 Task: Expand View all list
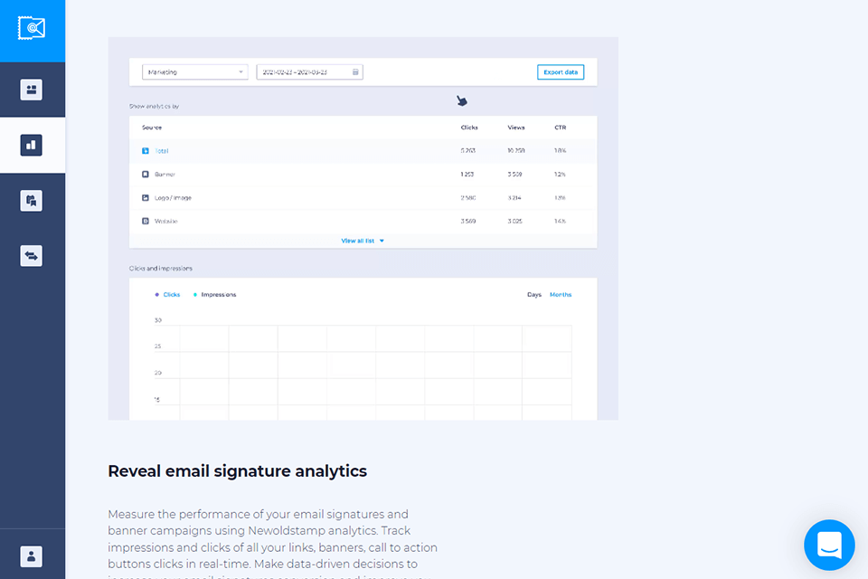[x=363, y=241]
